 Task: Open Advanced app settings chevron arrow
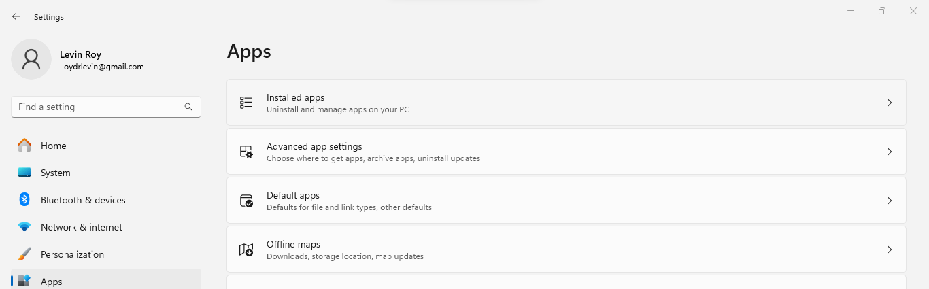(x=890, y=152)
